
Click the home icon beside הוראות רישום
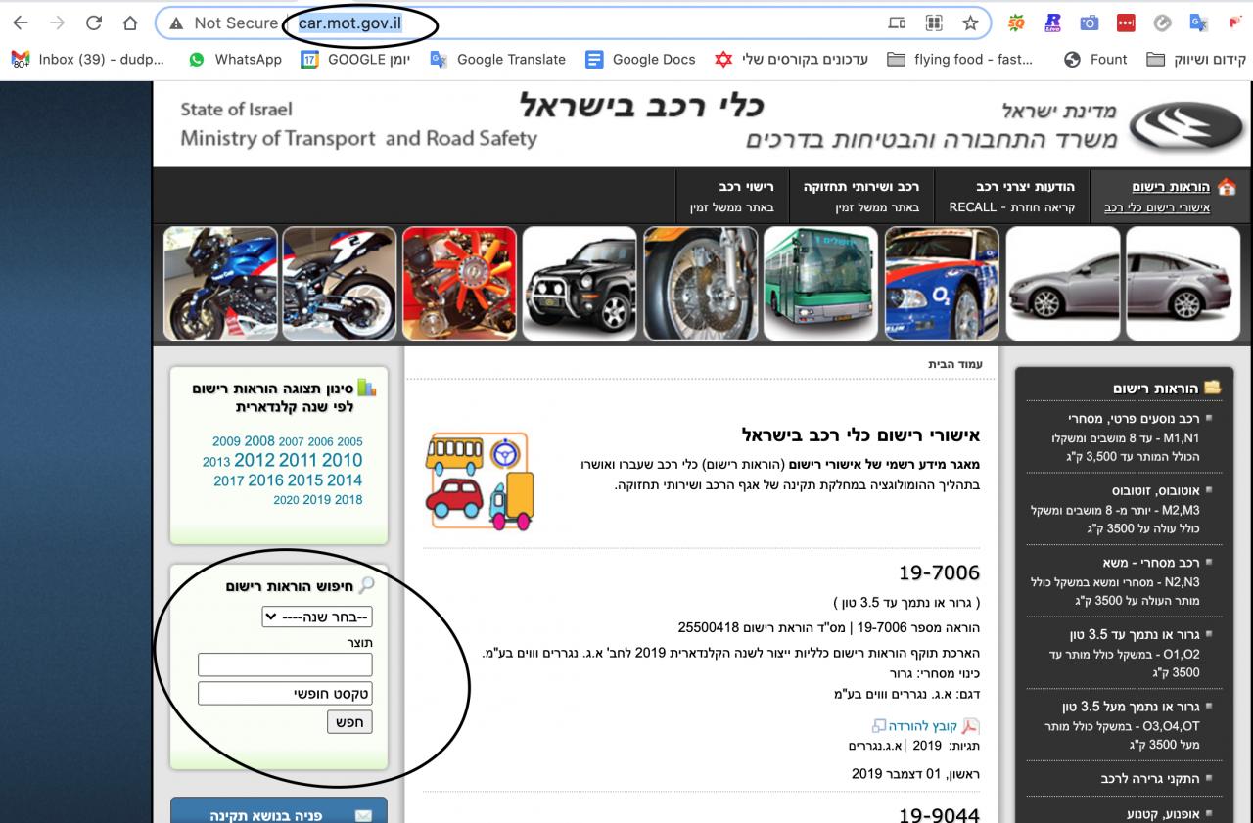click(1227, 187)
